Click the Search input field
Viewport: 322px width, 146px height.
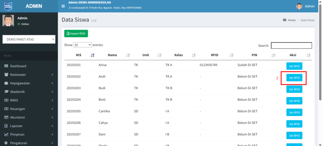(291, 46)
